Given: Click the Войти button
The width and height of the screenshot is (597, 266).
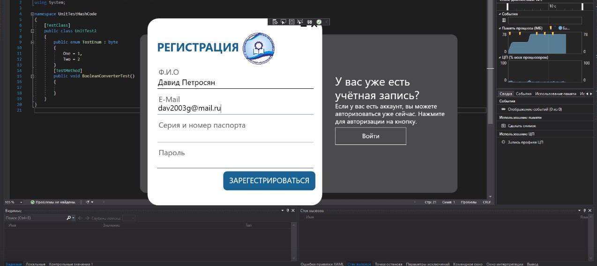Looking at the screenshot, I should click(x=371, y=136).
